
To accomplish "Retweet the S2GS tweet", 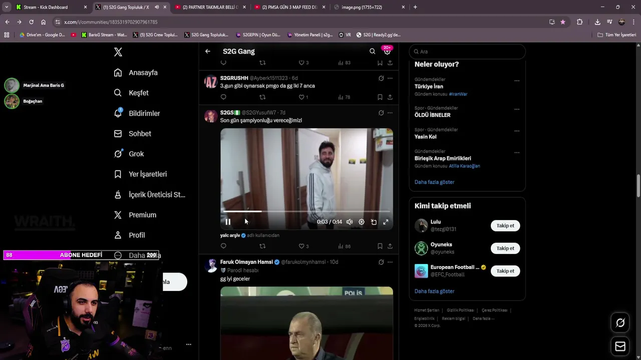I will [262, 246].
